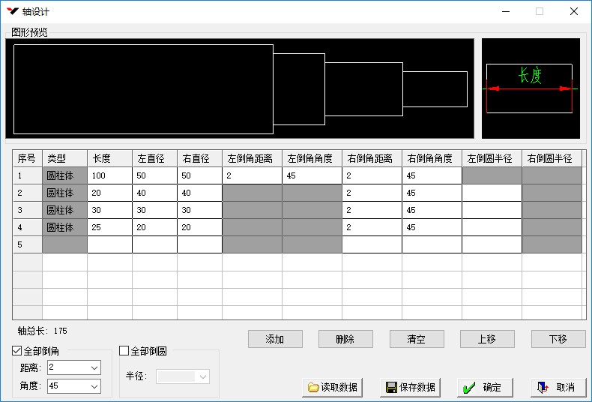Select row 2 length cell 20
This screenshot has width=592, height=402.
click(x=110, y=193)
